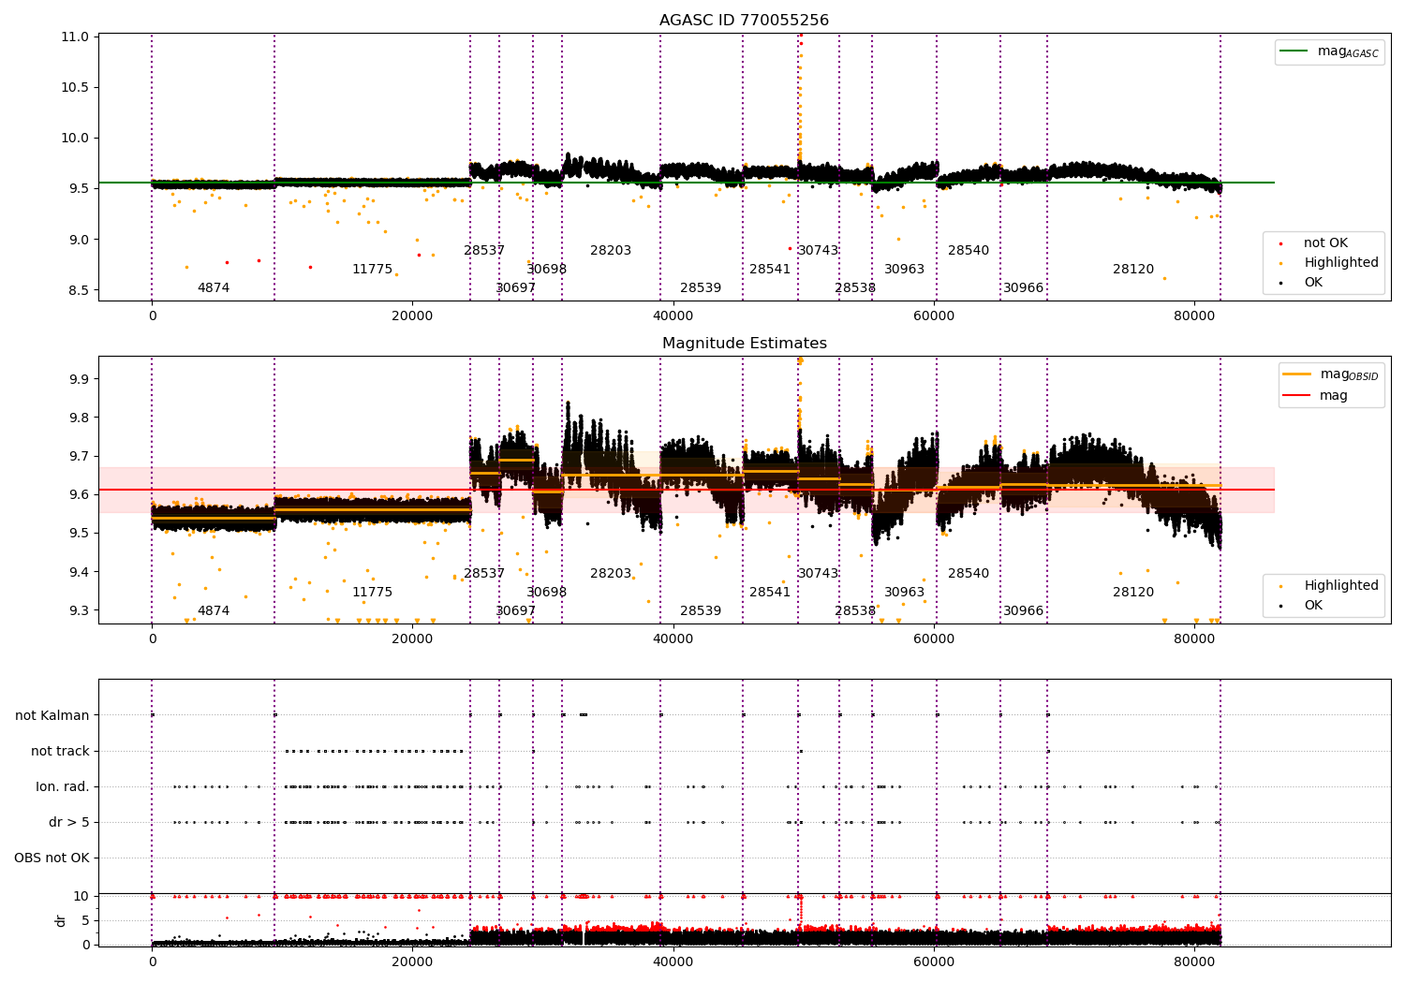
Task: Click y-axis tick 8.5 in top plot
Action: 80,289
